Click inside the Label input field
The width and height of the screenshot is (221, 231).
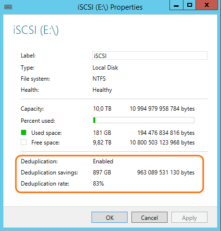click(150, 56)
